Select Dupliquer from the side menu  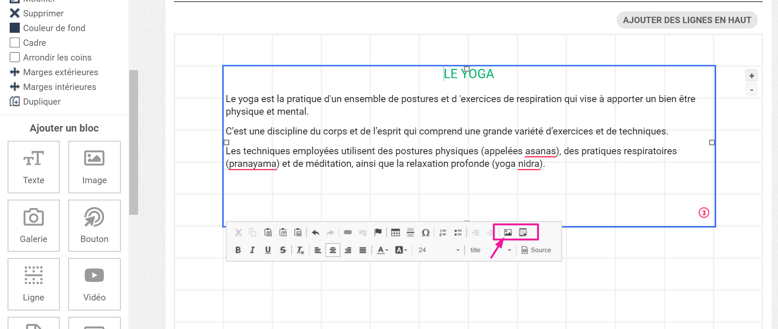coord(41,102)
